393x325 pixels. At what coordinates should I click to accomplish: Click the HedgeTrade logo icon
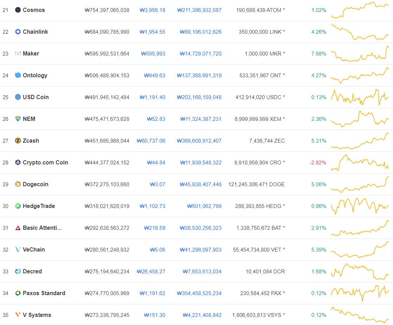pyautogui.click(x=18, y=206)
